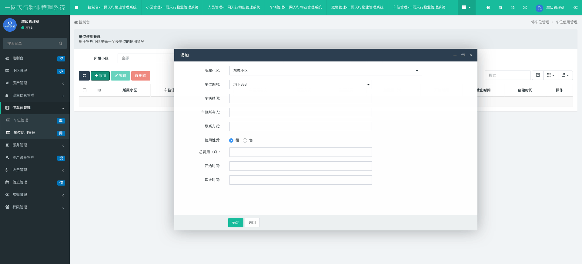Screen dimensions: 582x264
Task: Open the 车位编号 dropdown showing 地下888
Action: [x=300, y=84]
